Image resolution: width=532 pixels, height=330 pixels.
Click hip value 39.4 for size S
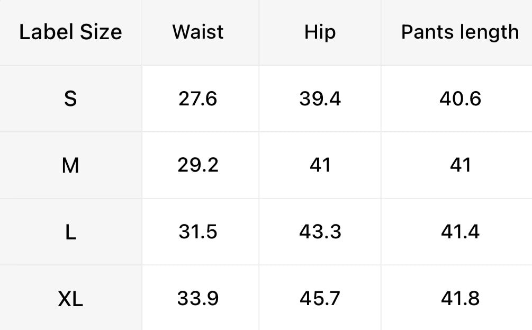[x=320, y=99]
